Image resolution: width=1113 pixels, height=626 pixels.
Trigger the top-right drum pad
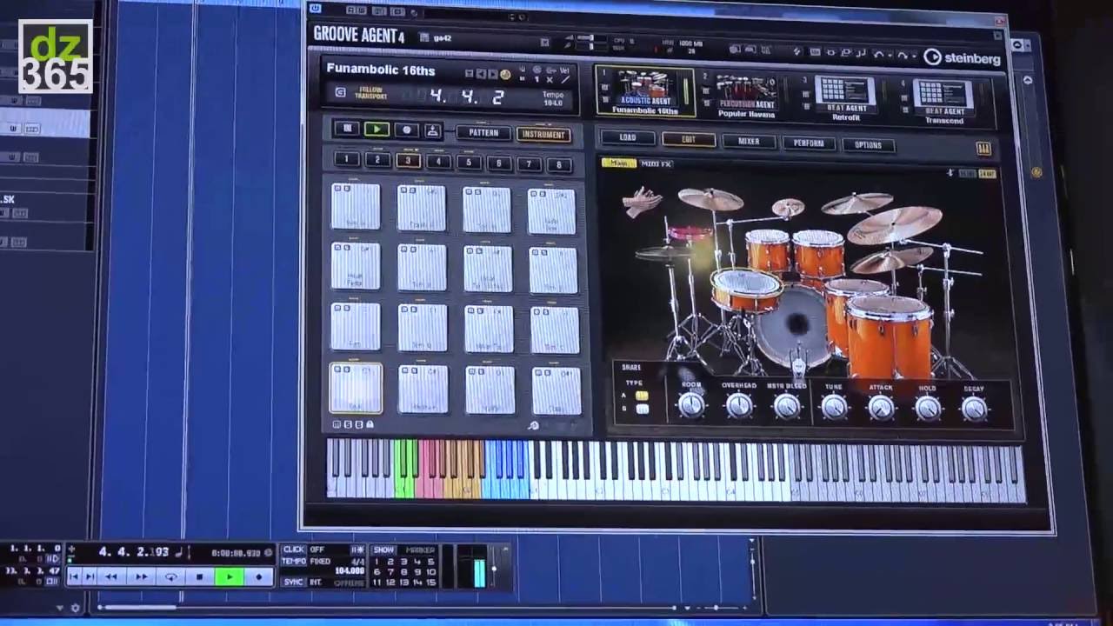coord(552,211)
